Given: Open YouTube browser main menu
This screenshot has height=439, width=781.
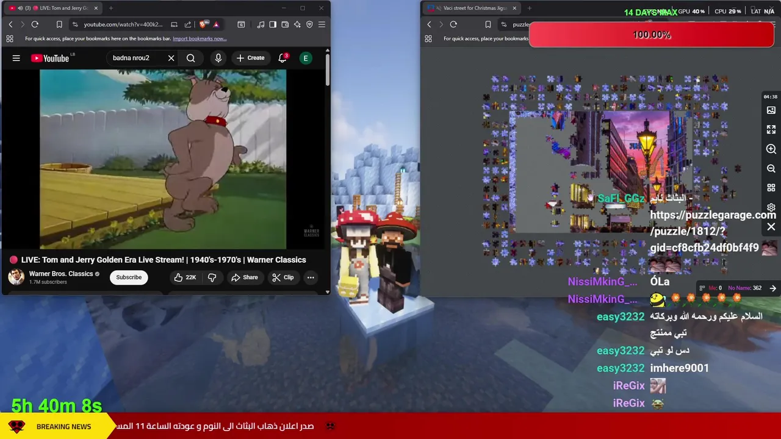Looking at the screenshot, I should pos(322,24).
